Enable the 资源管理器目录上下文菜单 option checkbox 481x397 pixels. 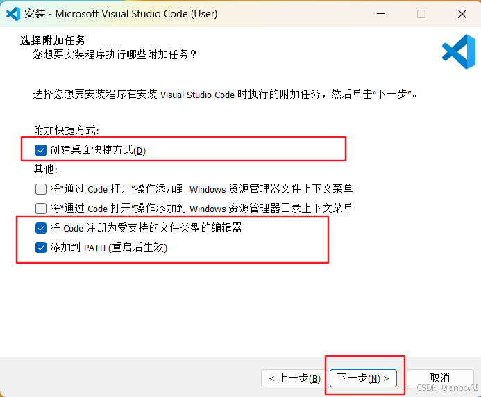pos(41,209)
